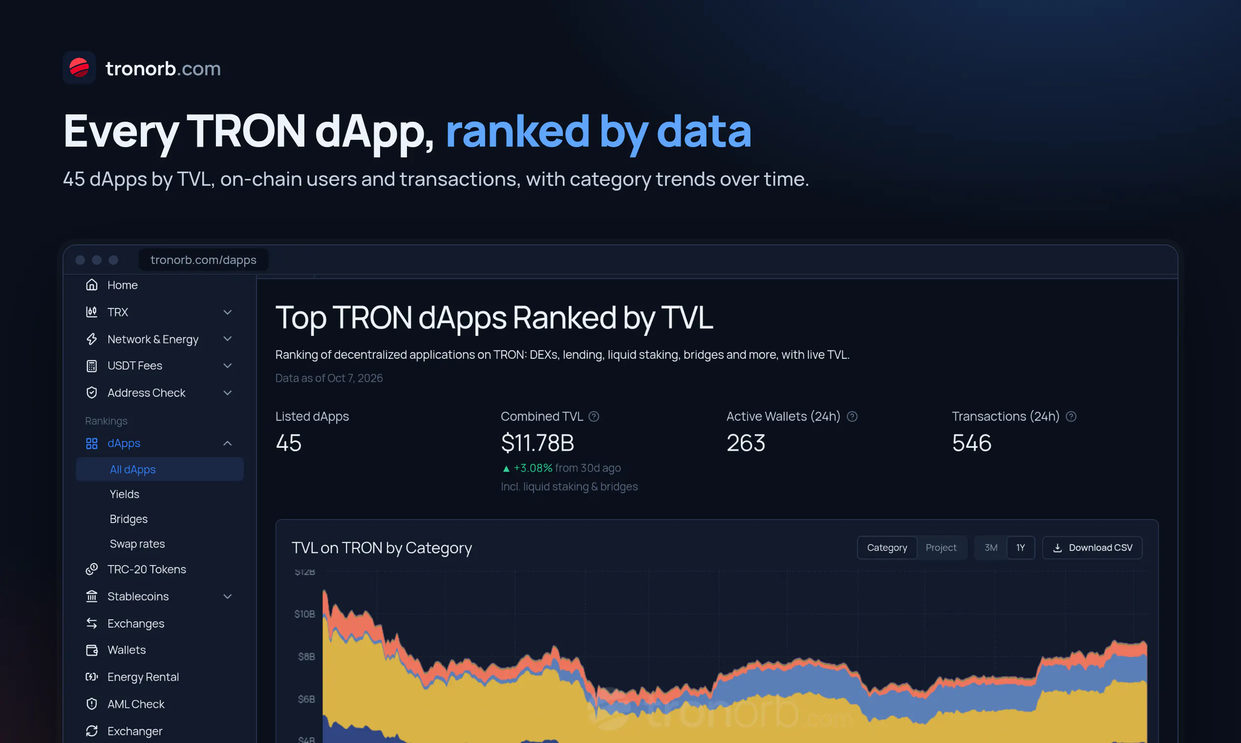Open Exchanges page label in sidebar
The image size is (1241, 743).
(136, 623)
